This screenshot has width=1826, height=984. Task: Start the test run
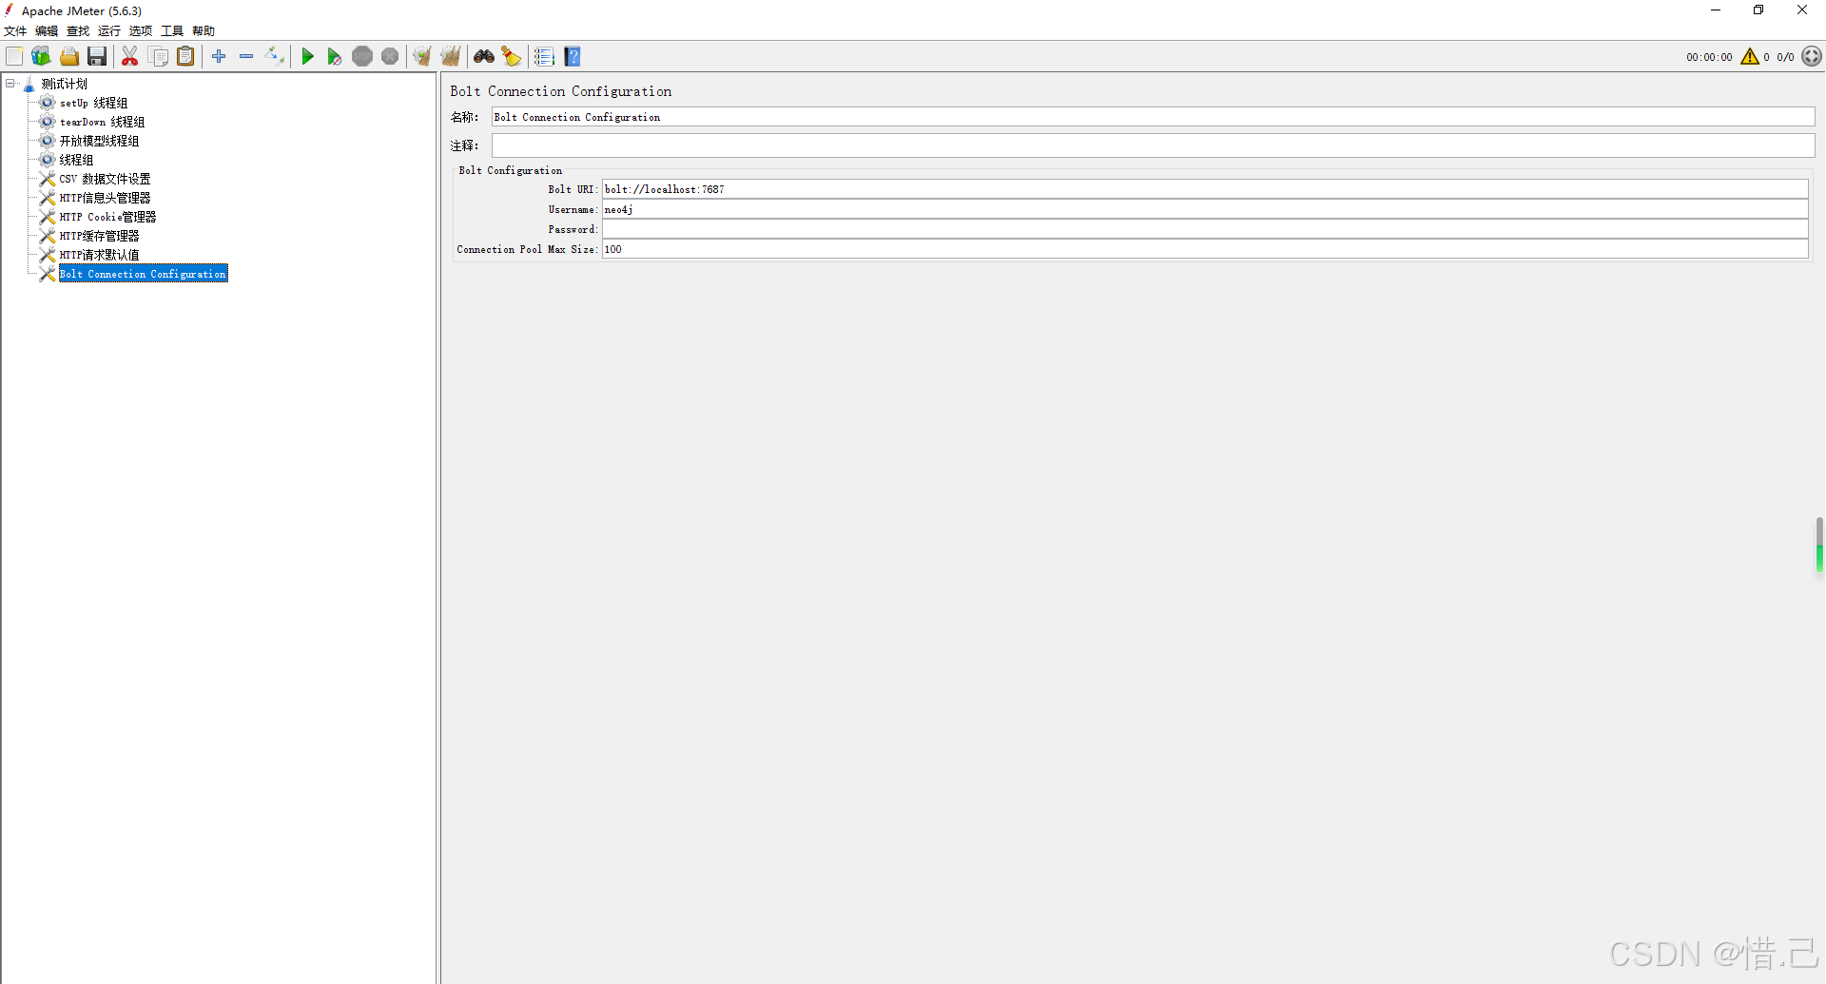[x=307, y=57]
